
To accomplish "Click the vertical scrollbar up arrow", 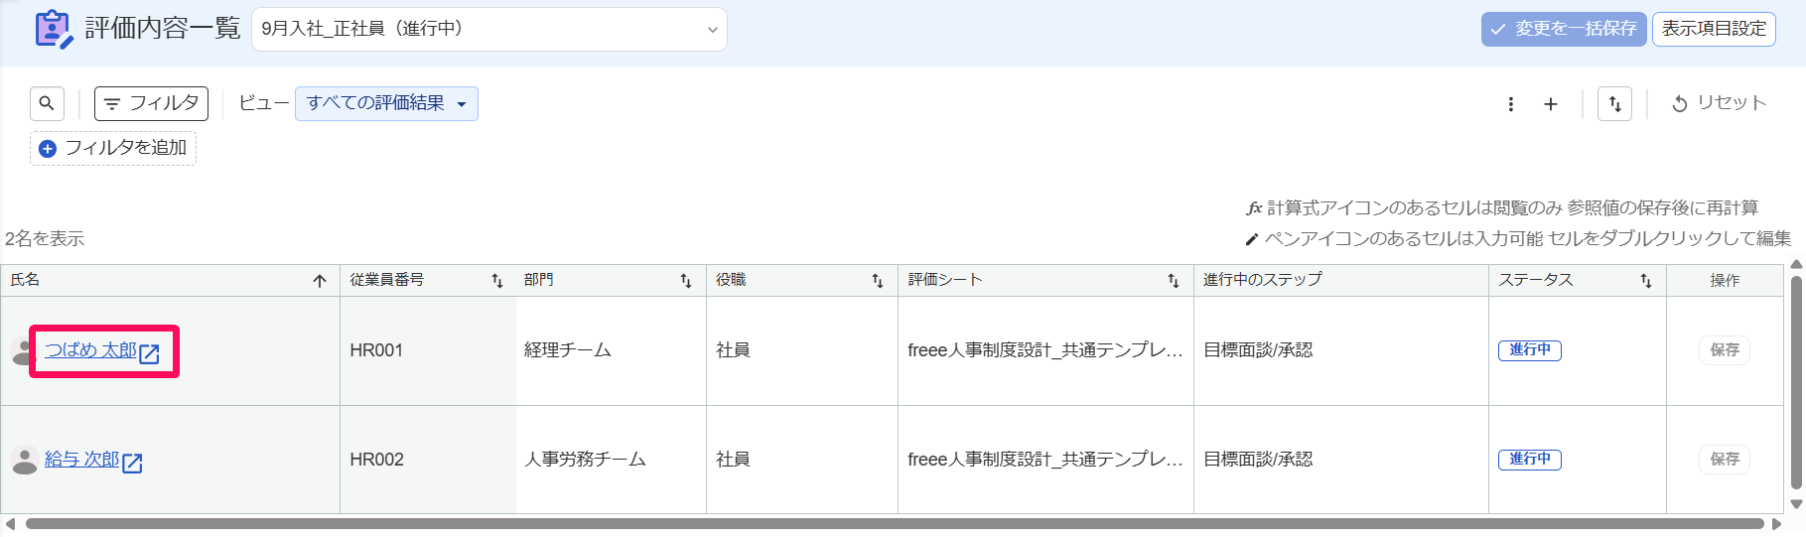I will point(1796,265).
